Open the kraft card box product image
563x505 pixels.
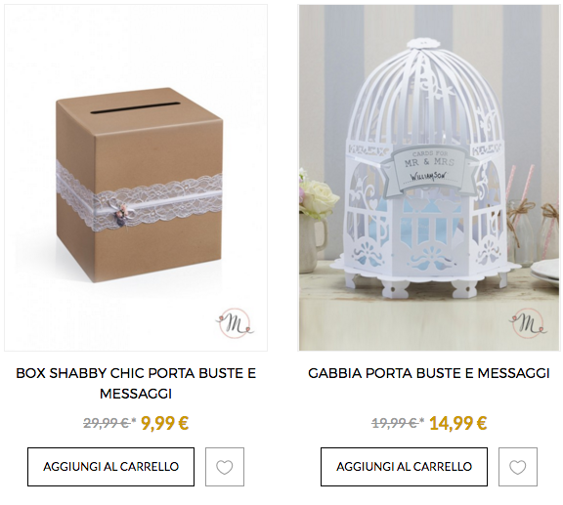pyautogui.click(x=136, y=178)
